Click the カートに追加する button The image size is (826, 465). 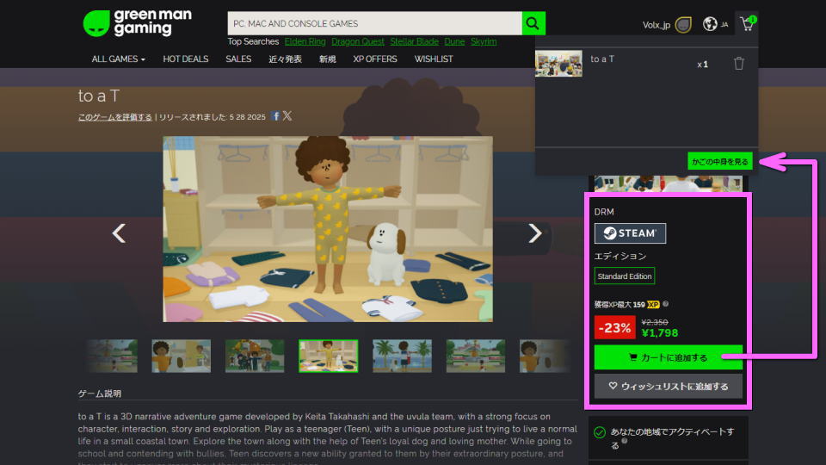[x=668, y=357]
